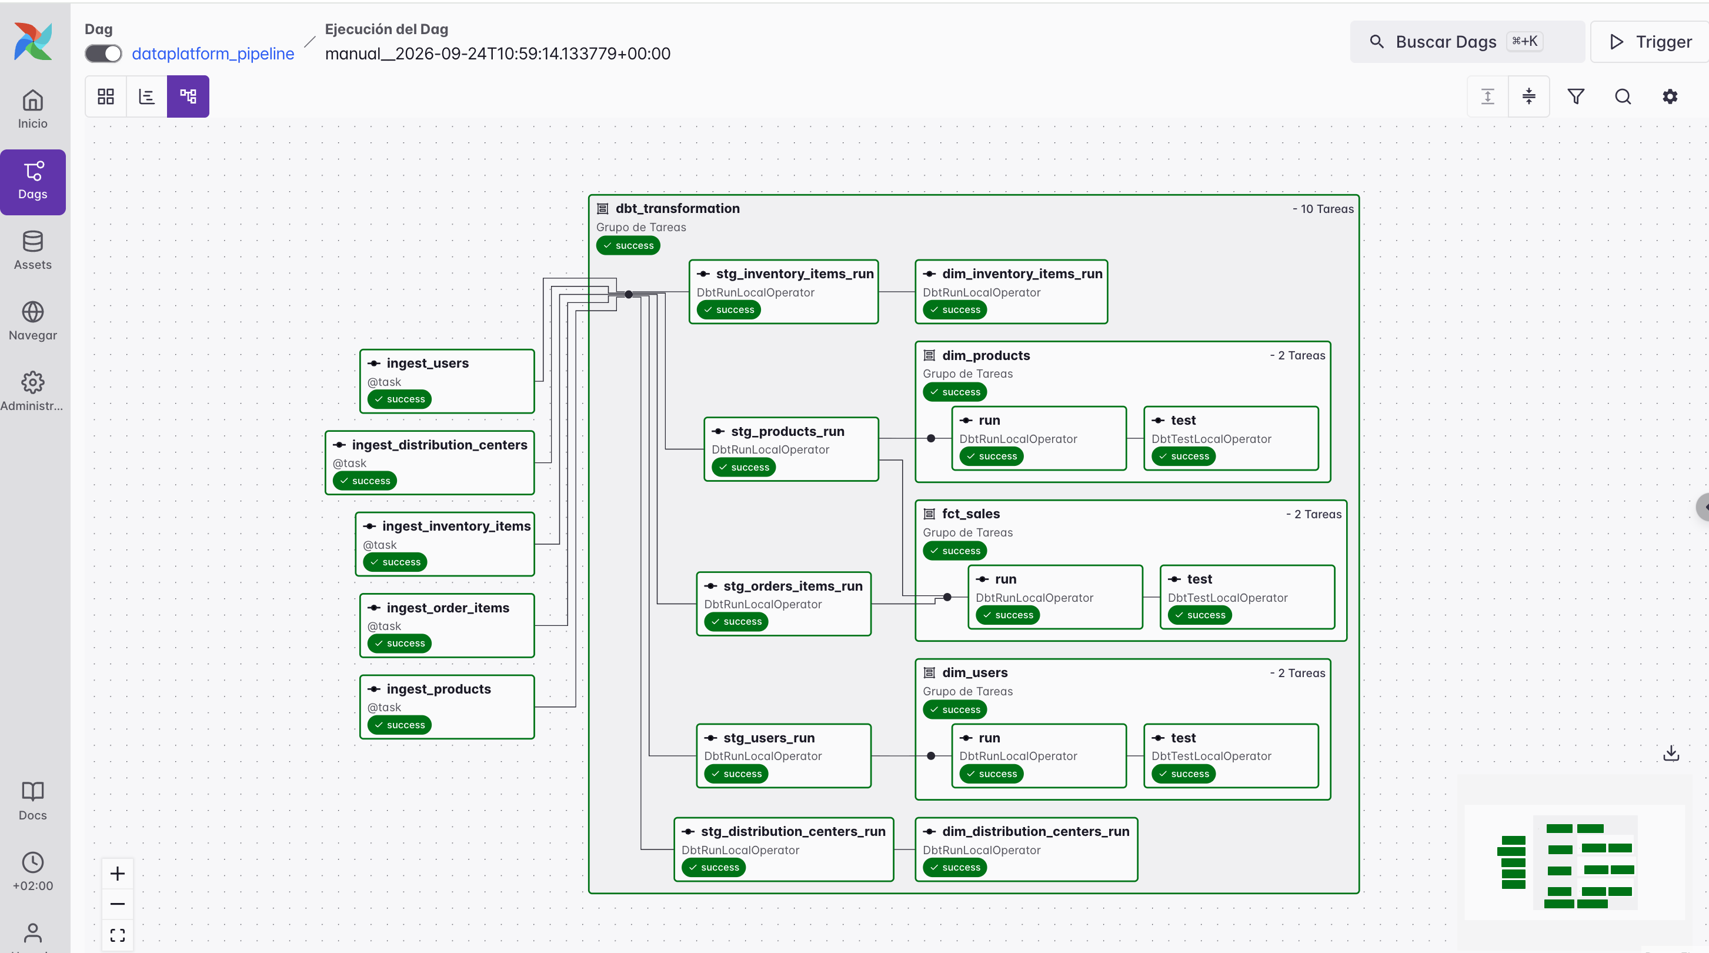Select the ingest_products task node
This screenshot has width=1709, height=953.
pyautogui.click(x=446, y=707)
